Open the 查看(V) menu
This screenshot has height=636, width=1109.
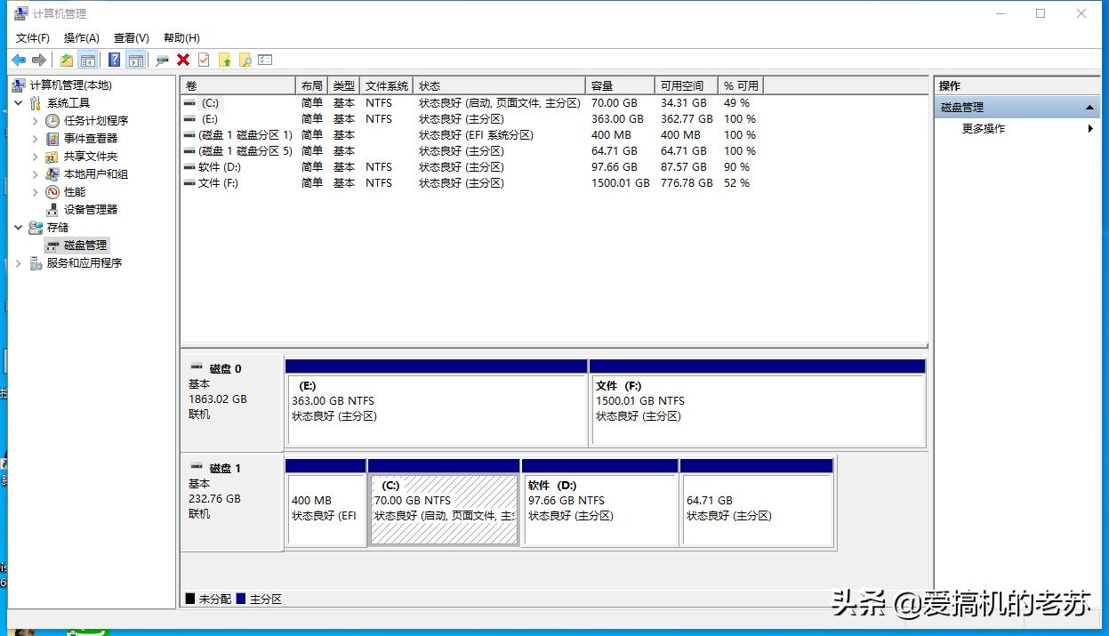(131, 38)
